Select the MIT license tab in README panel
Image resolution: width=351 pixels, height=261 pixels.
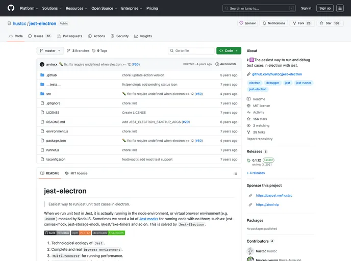tap(76, 173)
